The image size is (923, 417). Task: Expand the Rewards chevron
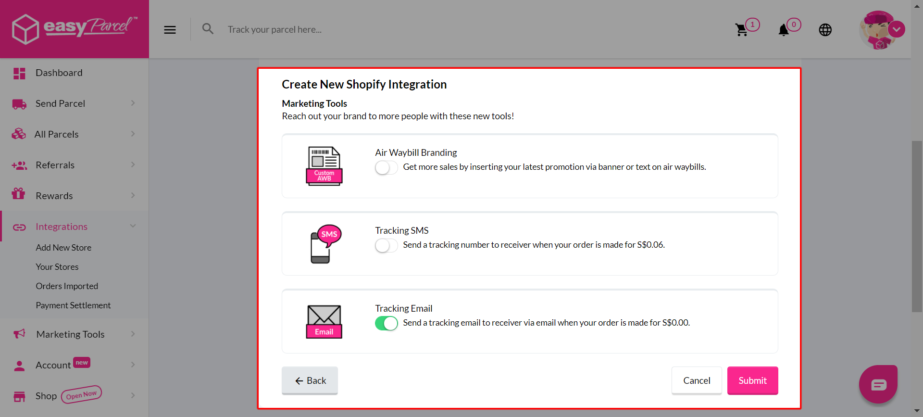[x=133, y=195]
